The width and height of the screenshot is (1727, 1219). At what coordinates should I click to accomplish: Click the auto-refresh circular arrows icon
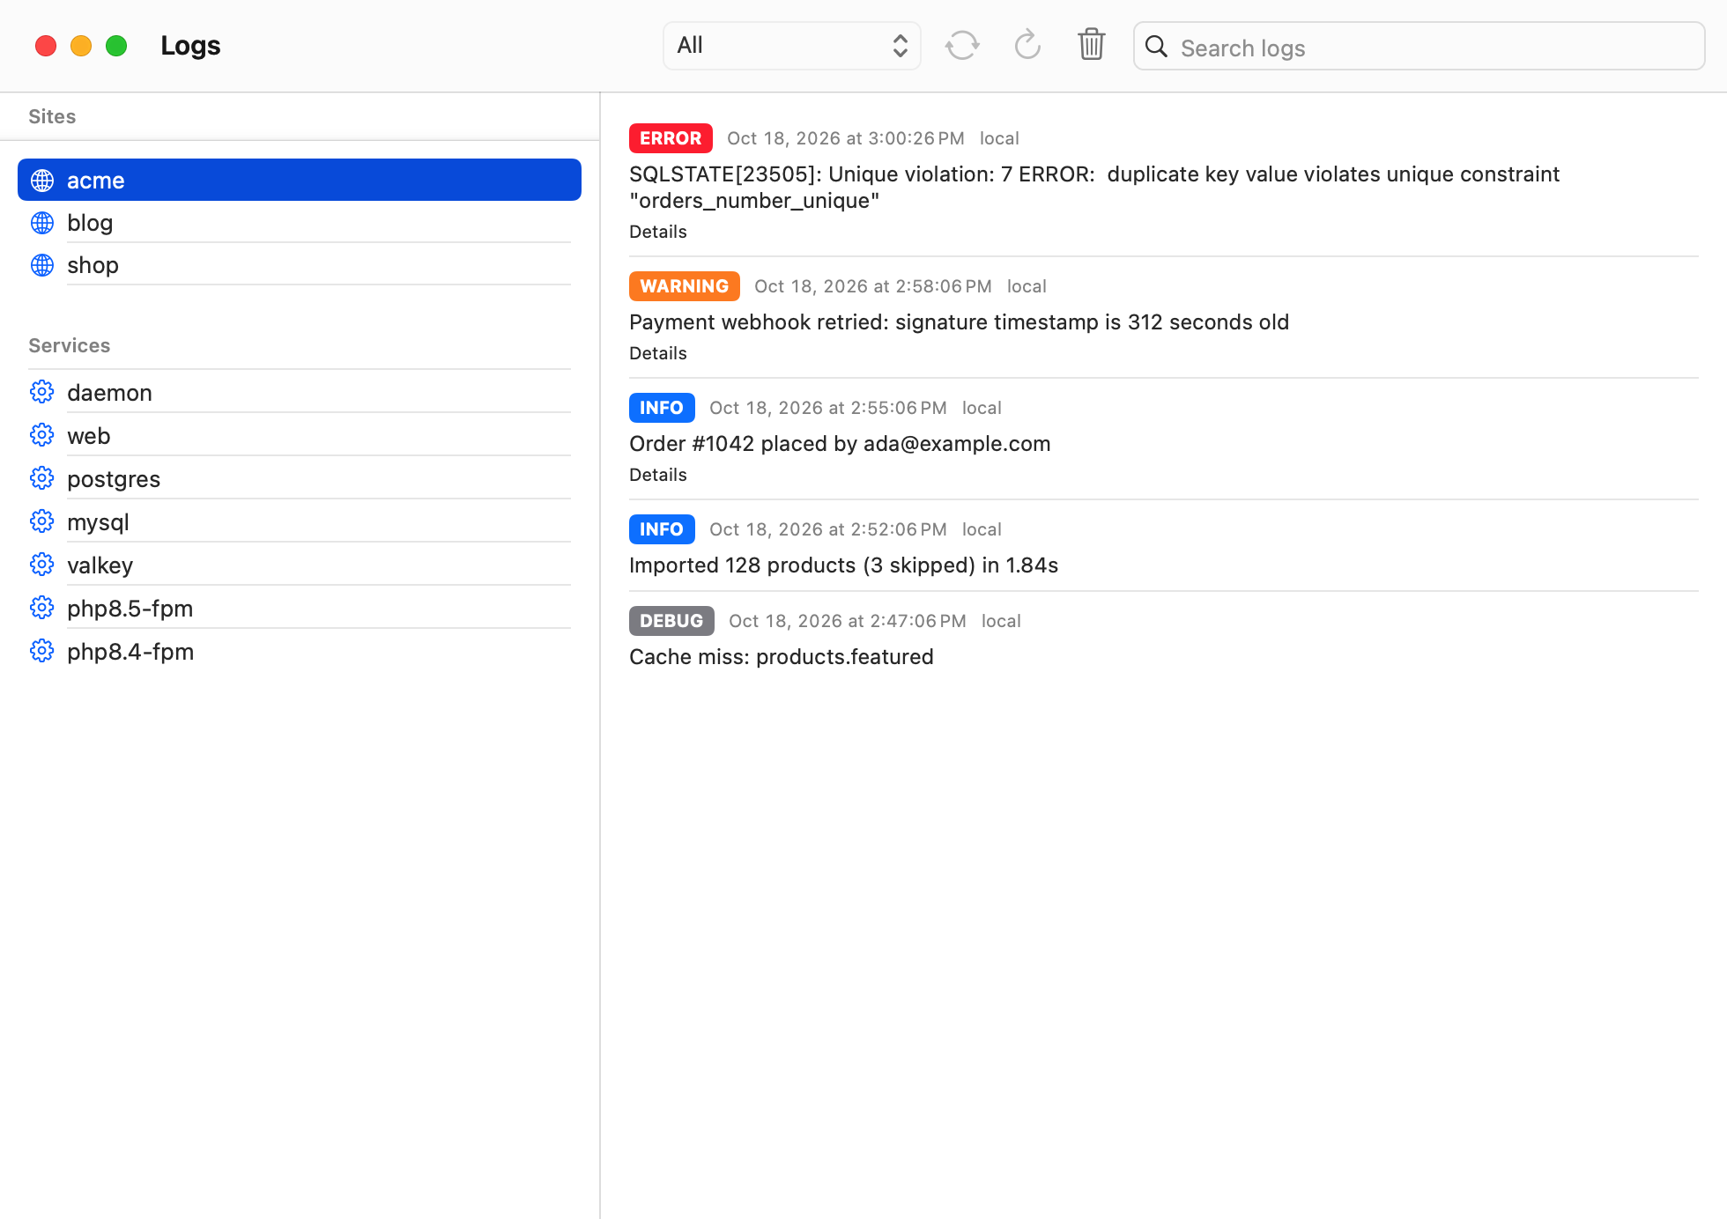pos(961,46)
